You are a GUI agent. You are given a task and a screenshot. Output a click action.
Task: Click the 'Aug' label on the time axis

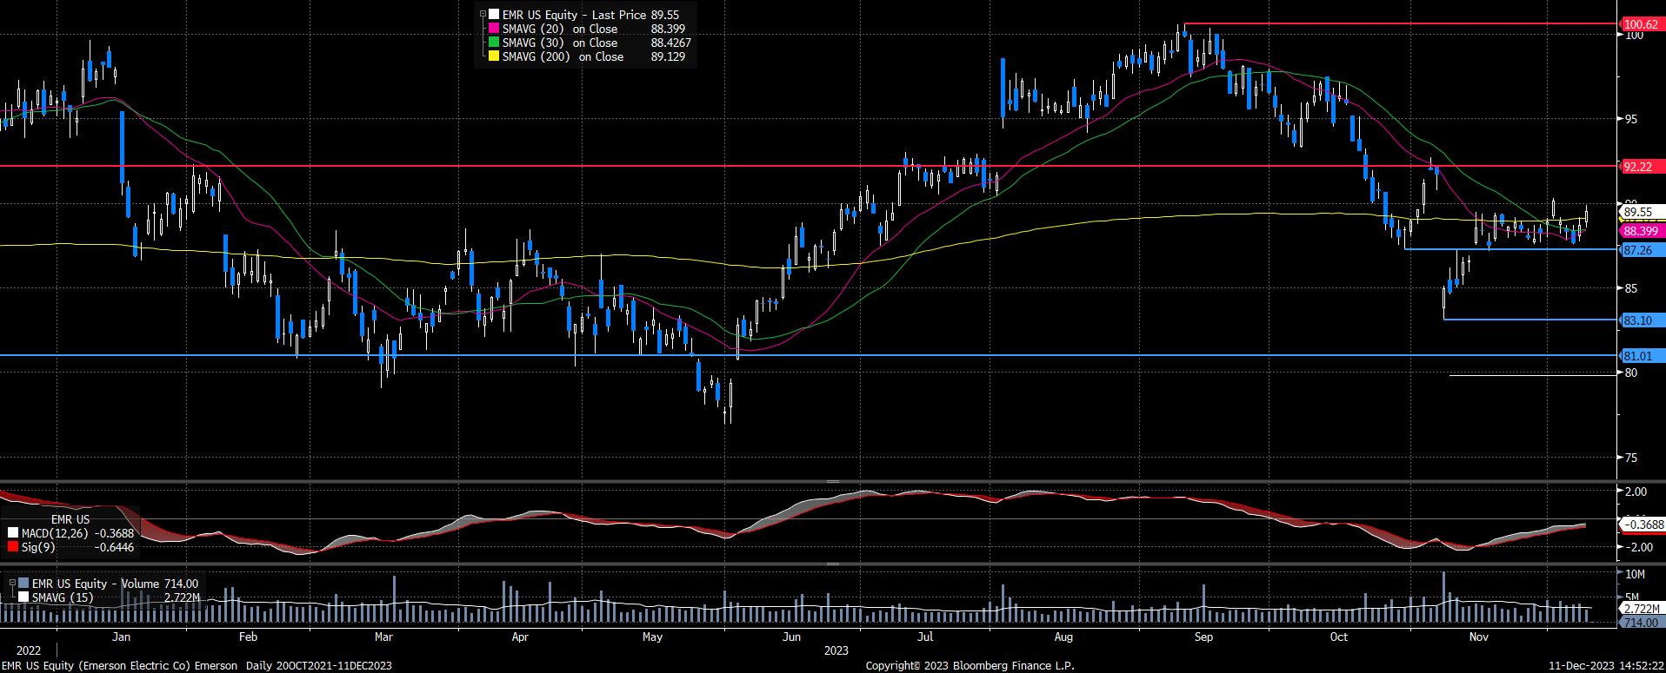point(1063,637)
